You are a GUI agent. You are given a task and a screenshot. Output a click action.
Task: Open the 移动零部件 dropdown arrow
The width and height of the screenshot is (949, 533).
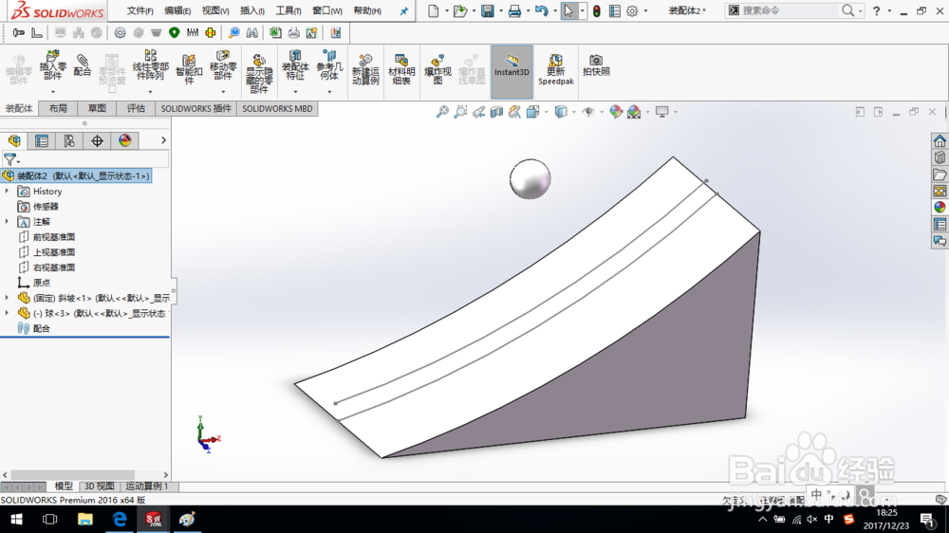point(223,91)
